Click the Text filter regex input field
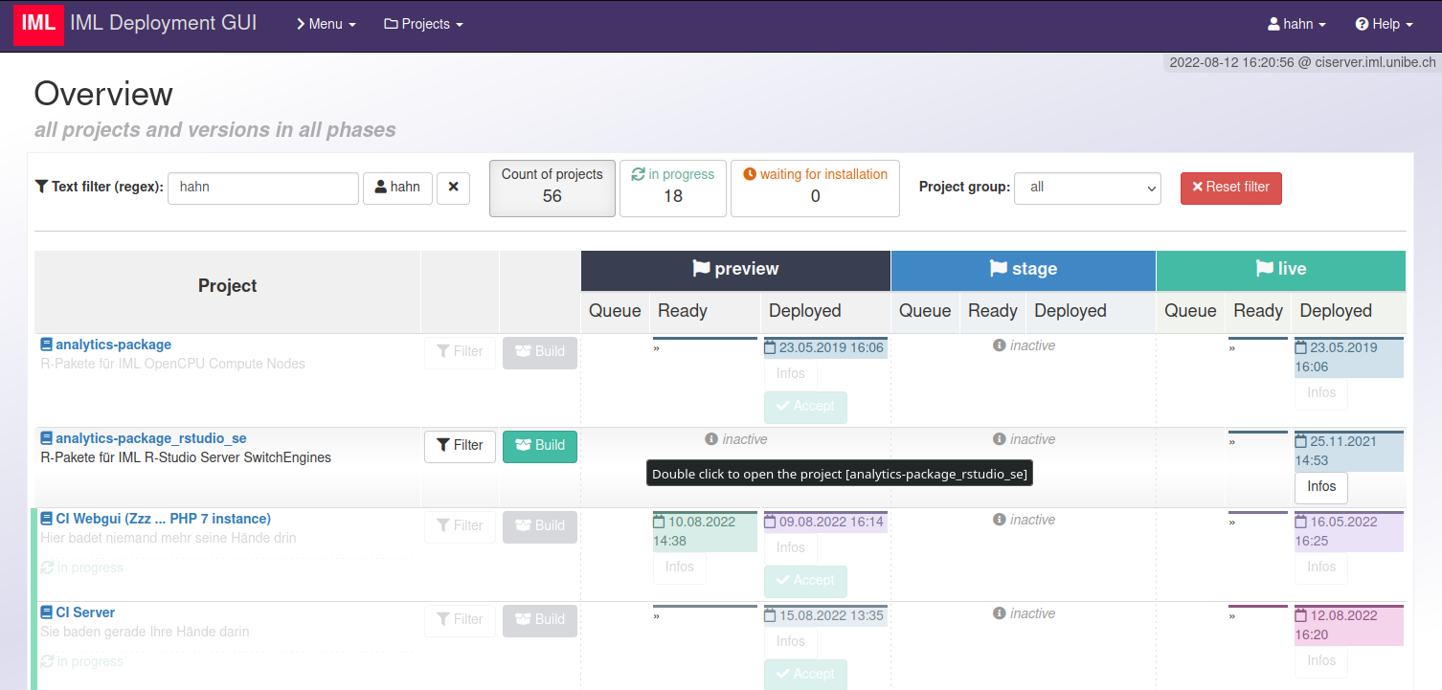Screen dimensions: 1442x690 click(263, 188)
